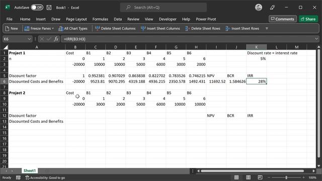
Task: Click the pen coming-soon icon in title bar
Action: pyautogui.click(x=272, y=8)
